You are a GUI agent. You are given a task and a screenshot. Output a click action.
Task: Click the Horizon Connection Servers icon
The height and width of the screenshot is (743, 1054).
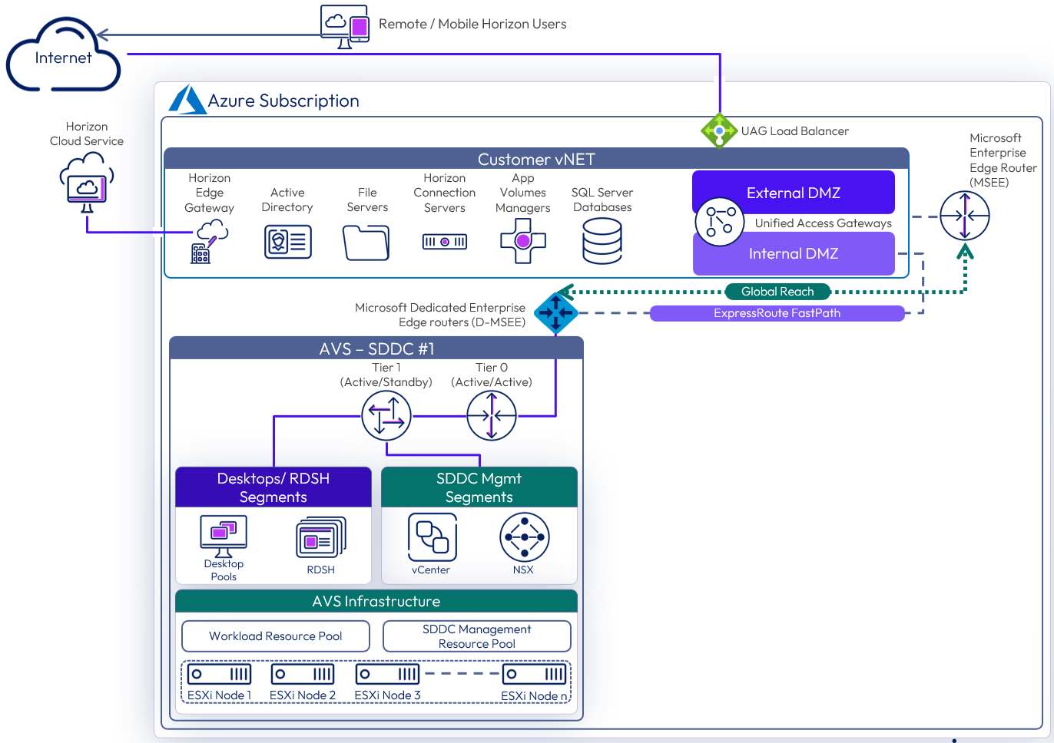pos(445,242)
